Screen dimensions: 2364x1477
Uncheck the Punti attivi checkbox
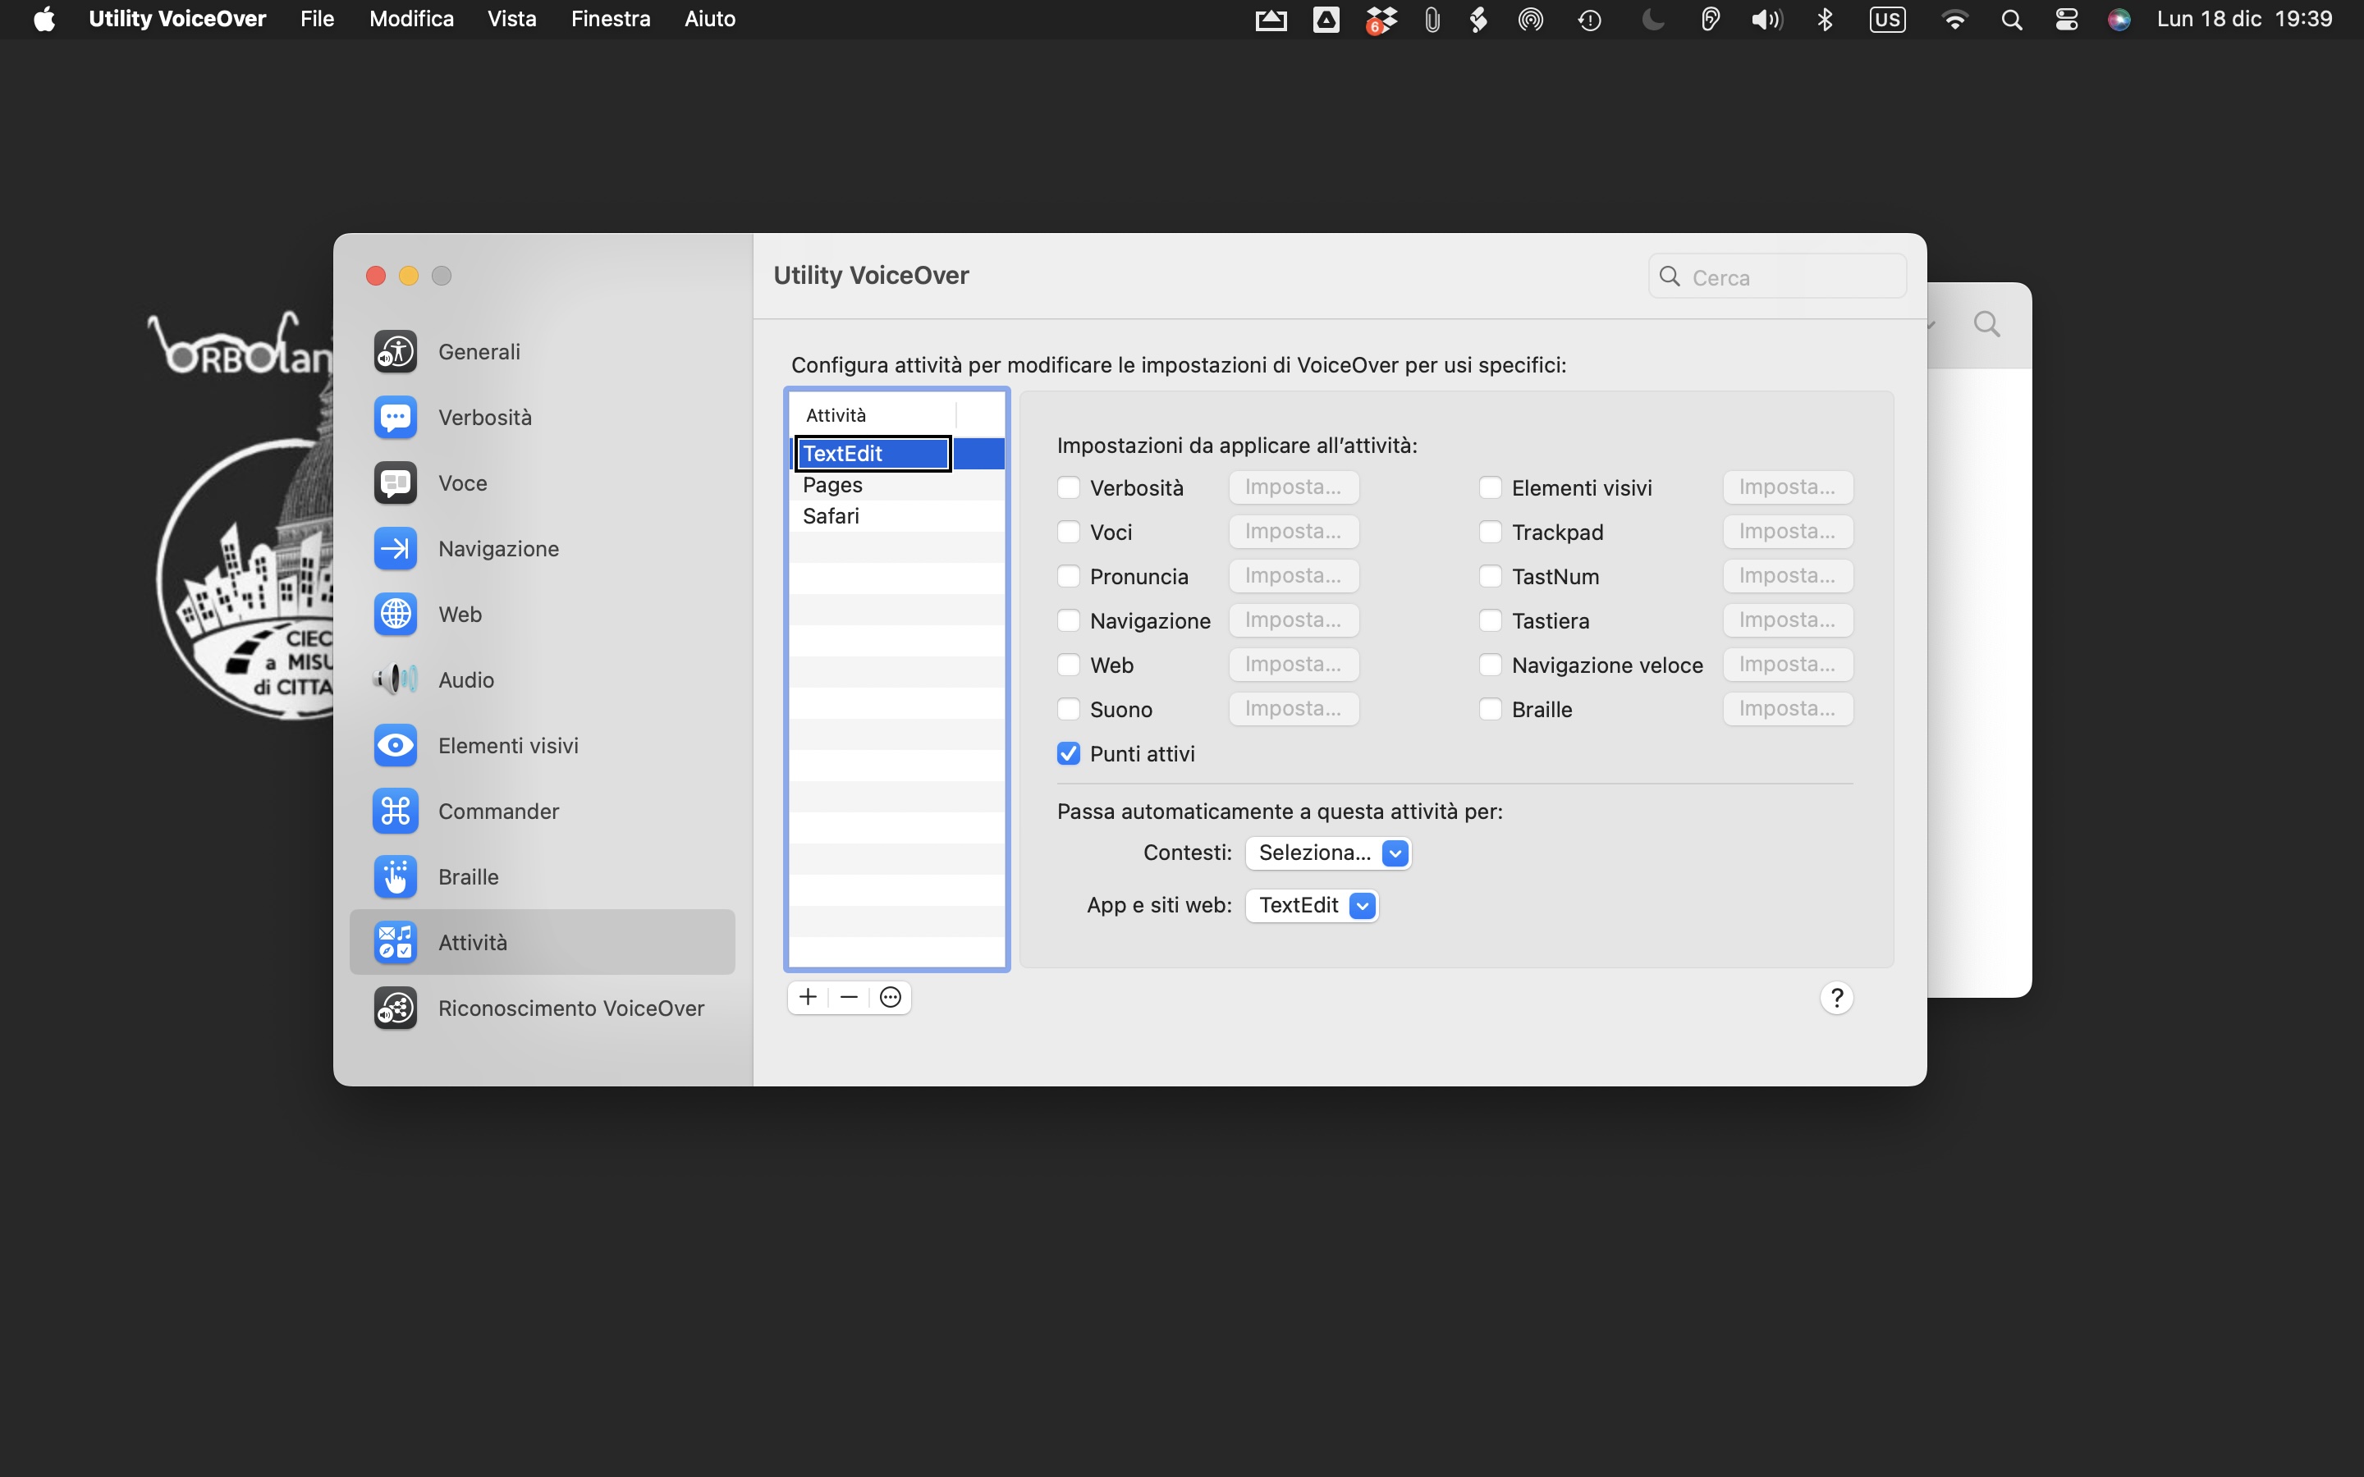(1069, 753)
